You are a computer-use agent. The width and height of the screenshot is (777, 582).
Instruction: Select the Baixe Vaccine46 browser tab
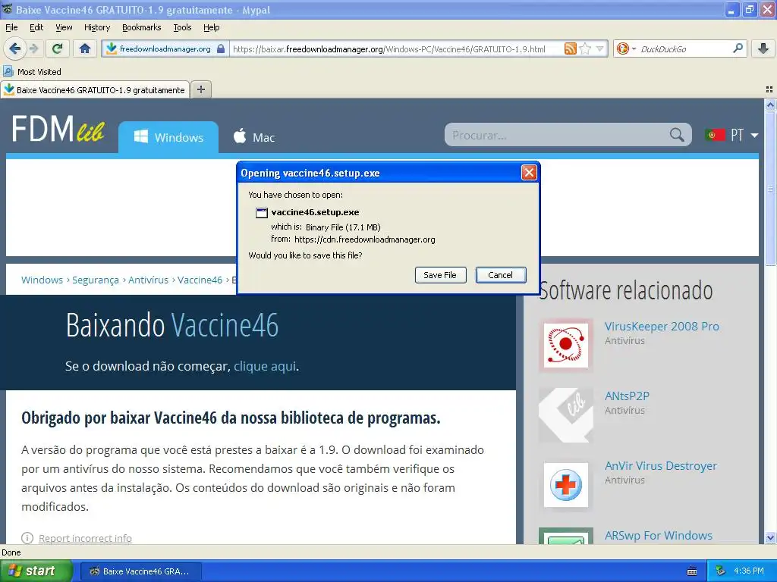tap(95, 90)
